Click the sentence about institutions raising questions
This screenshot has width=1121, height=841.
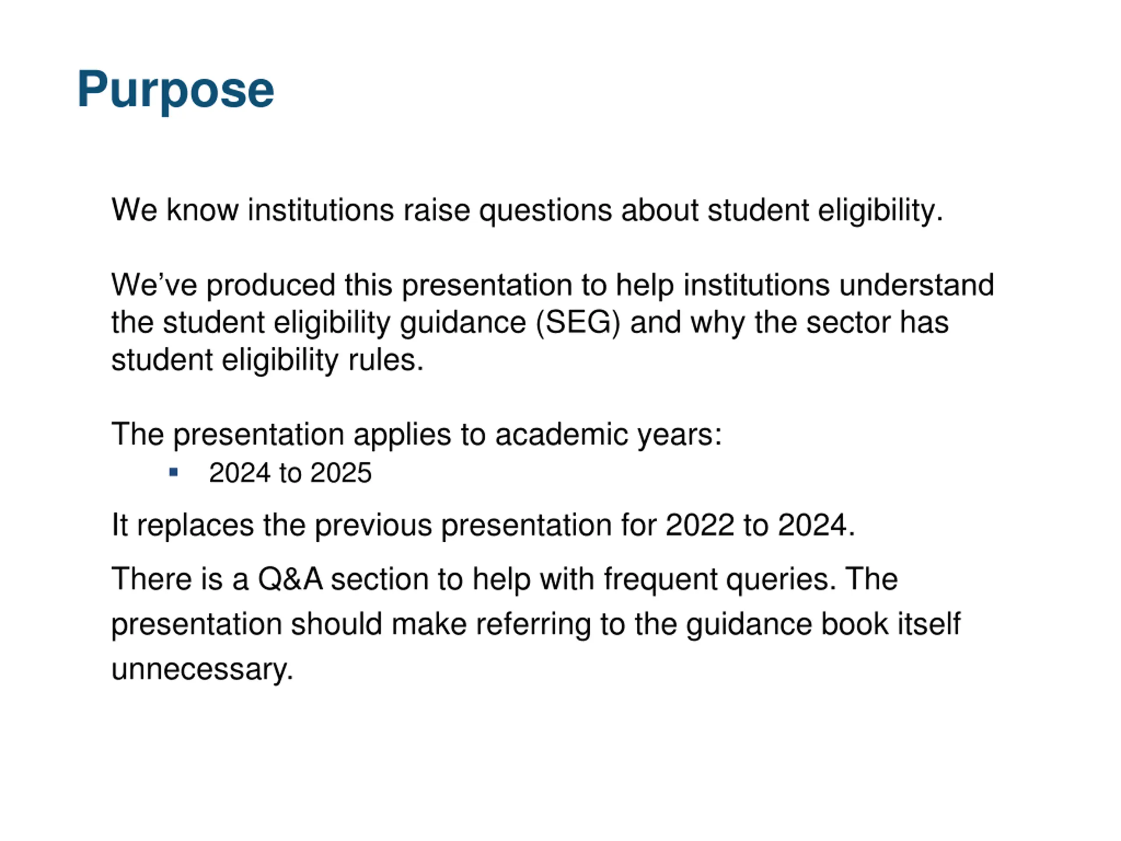(527, 210)
